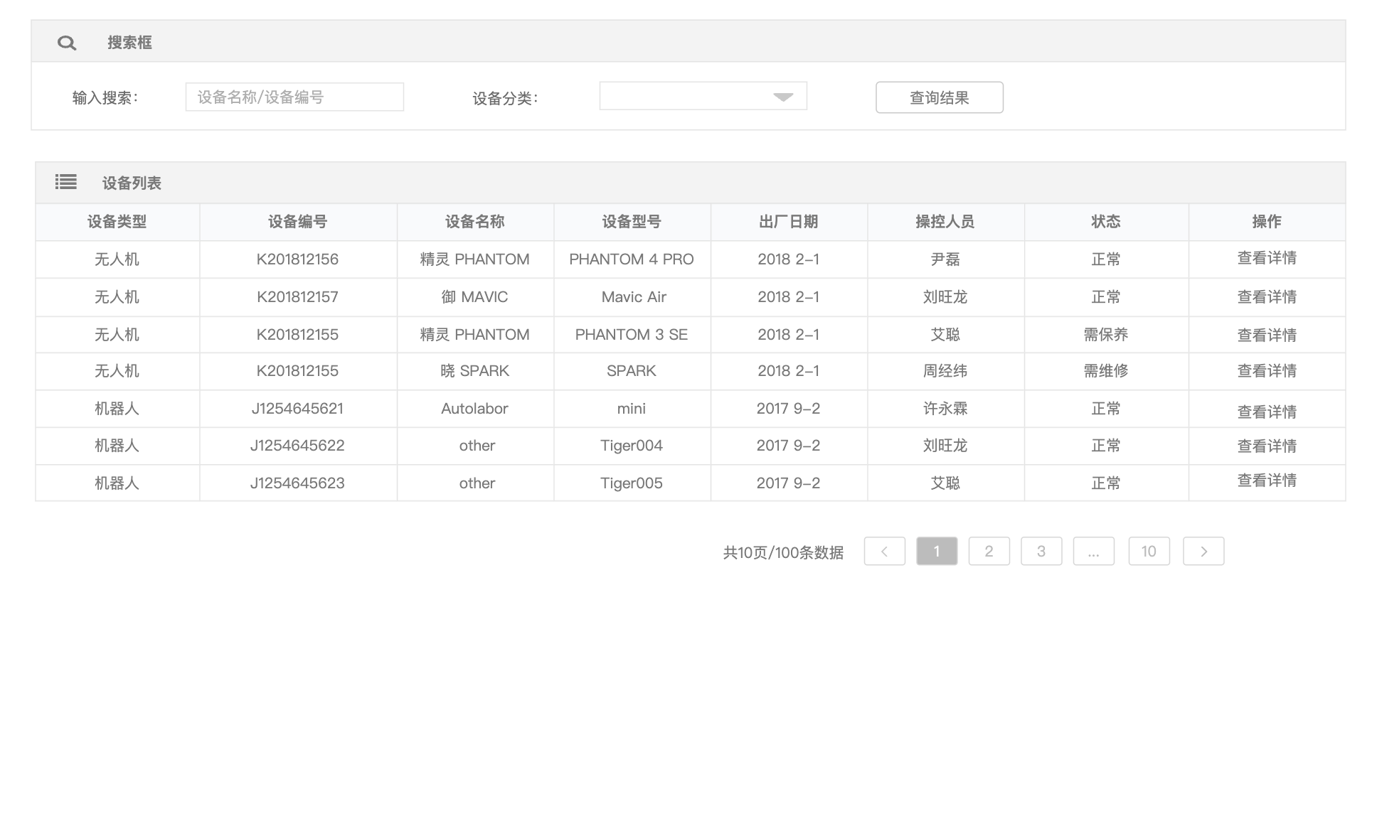Click the device list icon

(66, 183)
